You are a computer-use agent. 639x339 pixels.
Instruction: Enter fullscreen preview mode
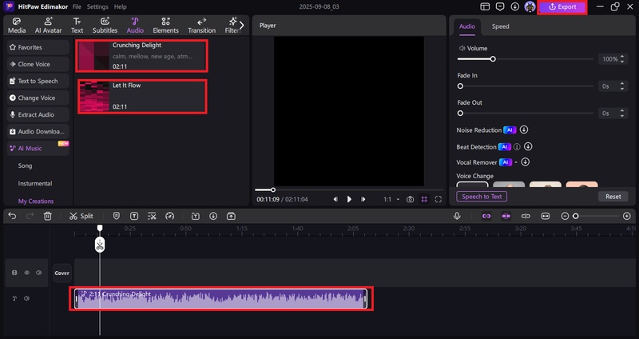pyautogui.click(x=438, y=200)
